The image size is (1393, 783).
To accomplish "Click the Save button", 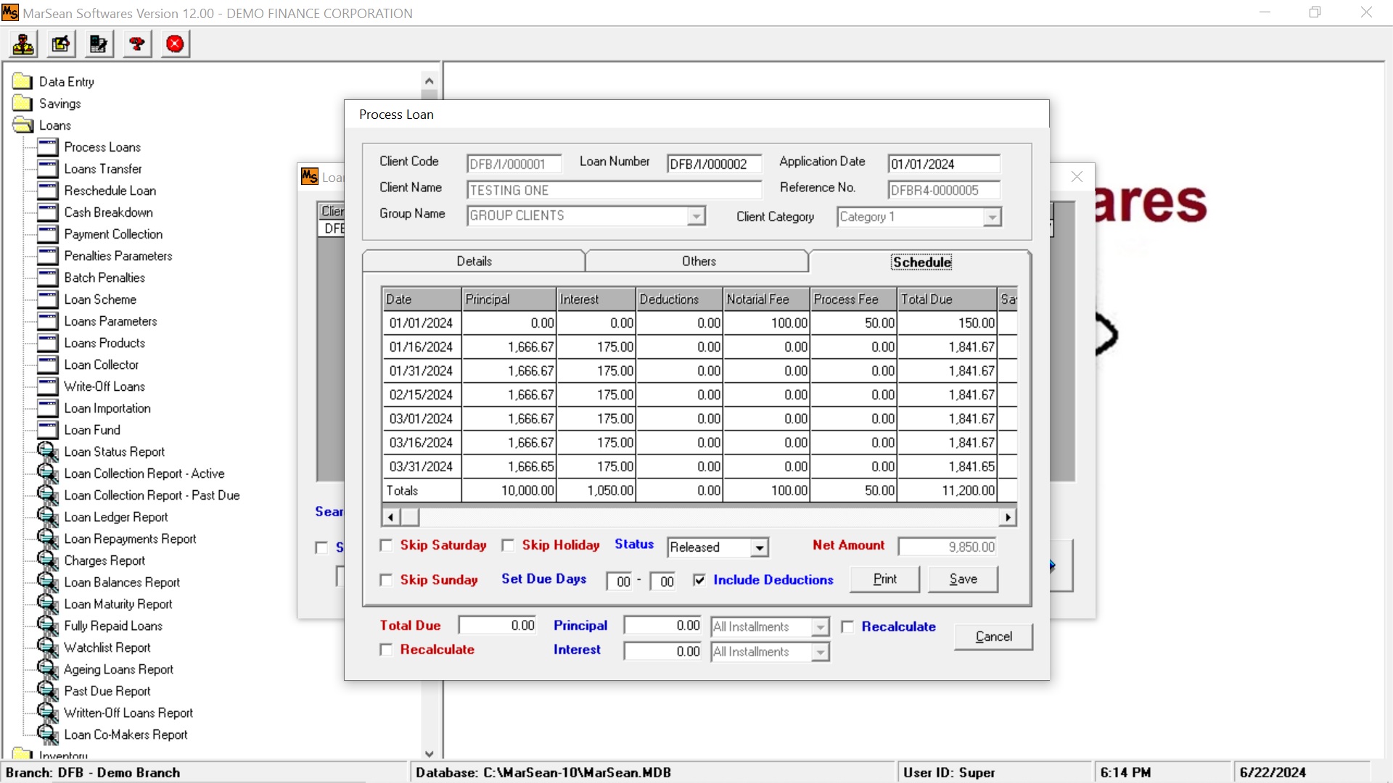I will tap(963, 579).
